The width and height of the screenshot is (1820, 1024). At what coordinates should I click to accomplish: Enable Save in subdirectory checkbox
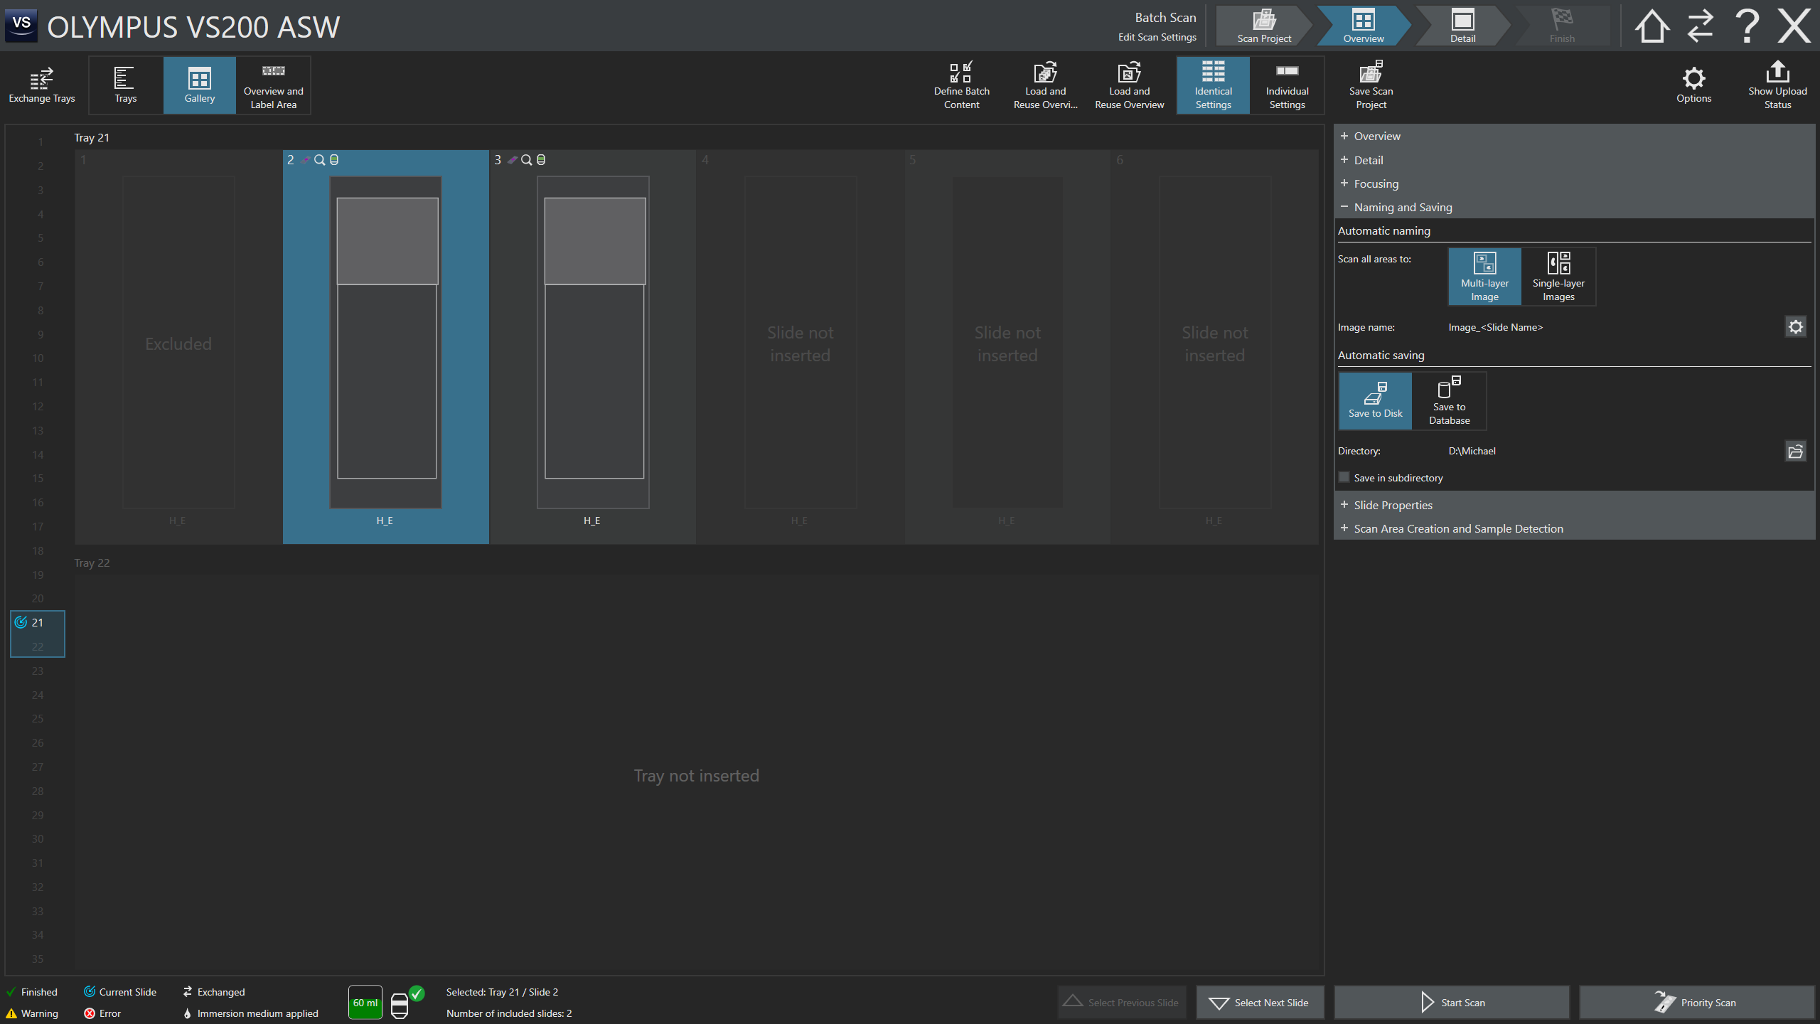point(1344,477)
